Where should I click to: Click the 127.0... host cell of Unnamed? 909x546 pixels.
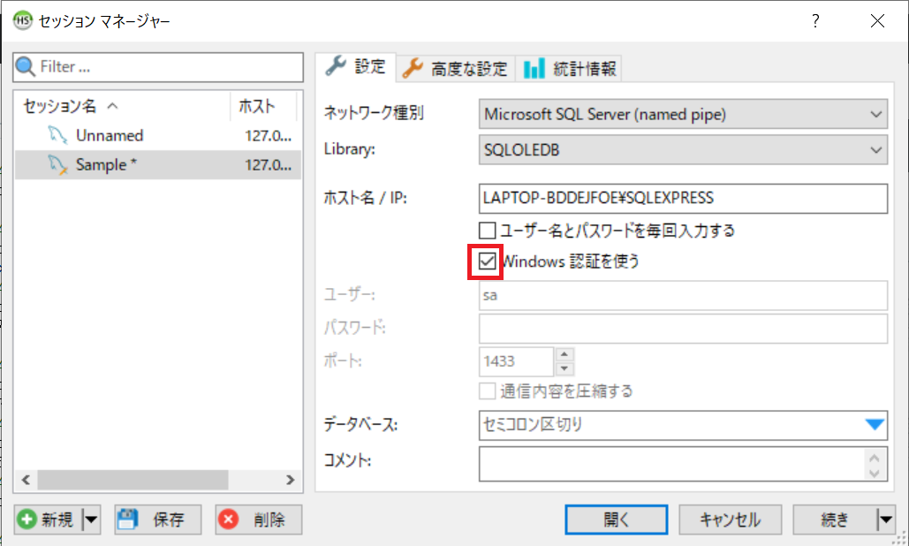tap(268, 136)
